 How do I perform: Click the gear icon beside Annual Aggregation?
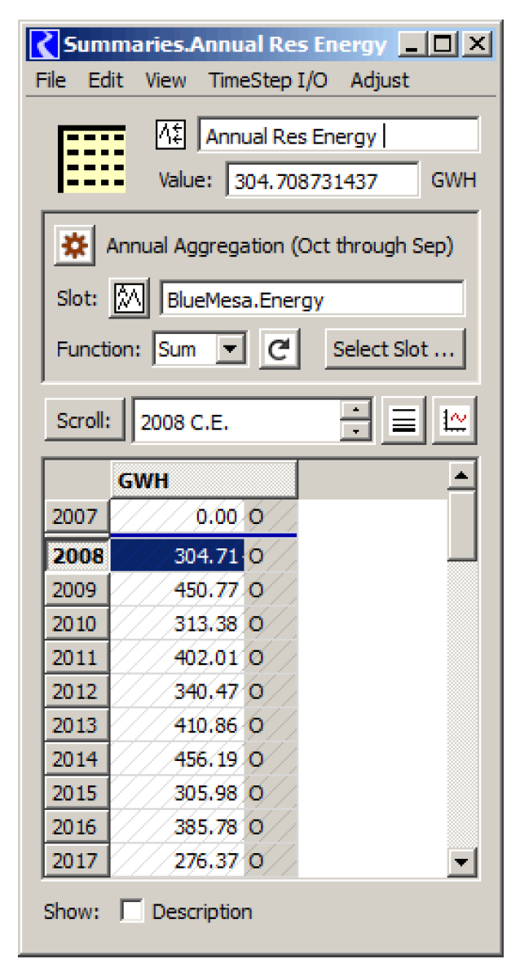pos(75,245)
